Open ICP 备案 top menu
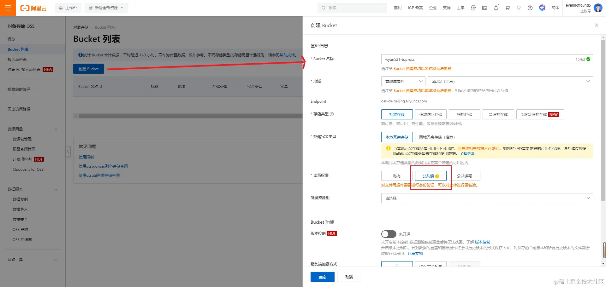The width and height of the screenshot is (606, 287). pos(415,8)
